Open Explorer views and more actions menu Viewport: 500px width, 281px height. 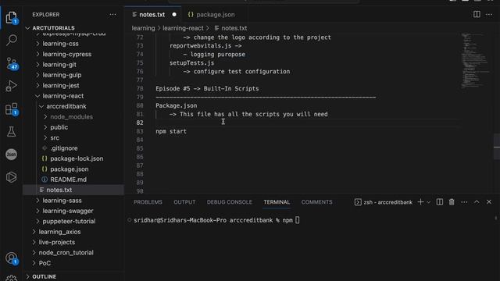pos(112,15)
